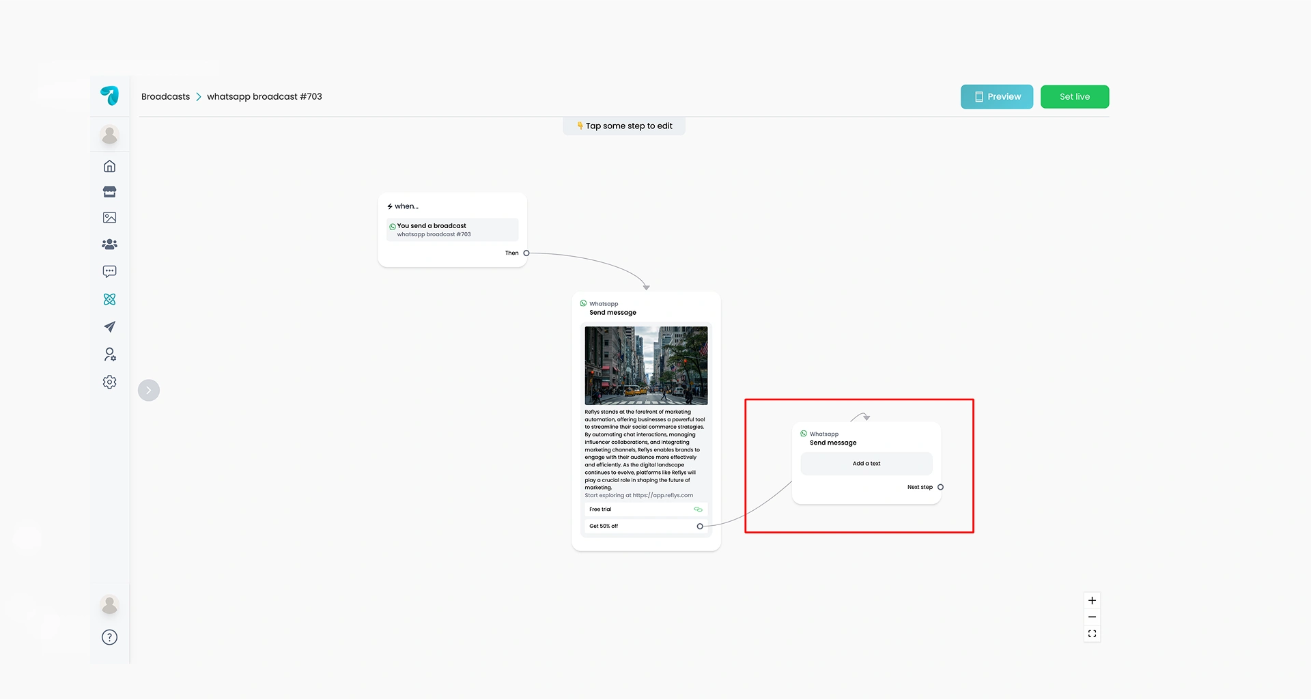The width and height of the screenshot is (1311, 700).
Task: Click the Whatsapp icon on the second Send message card
Action: tap(804, 434)
